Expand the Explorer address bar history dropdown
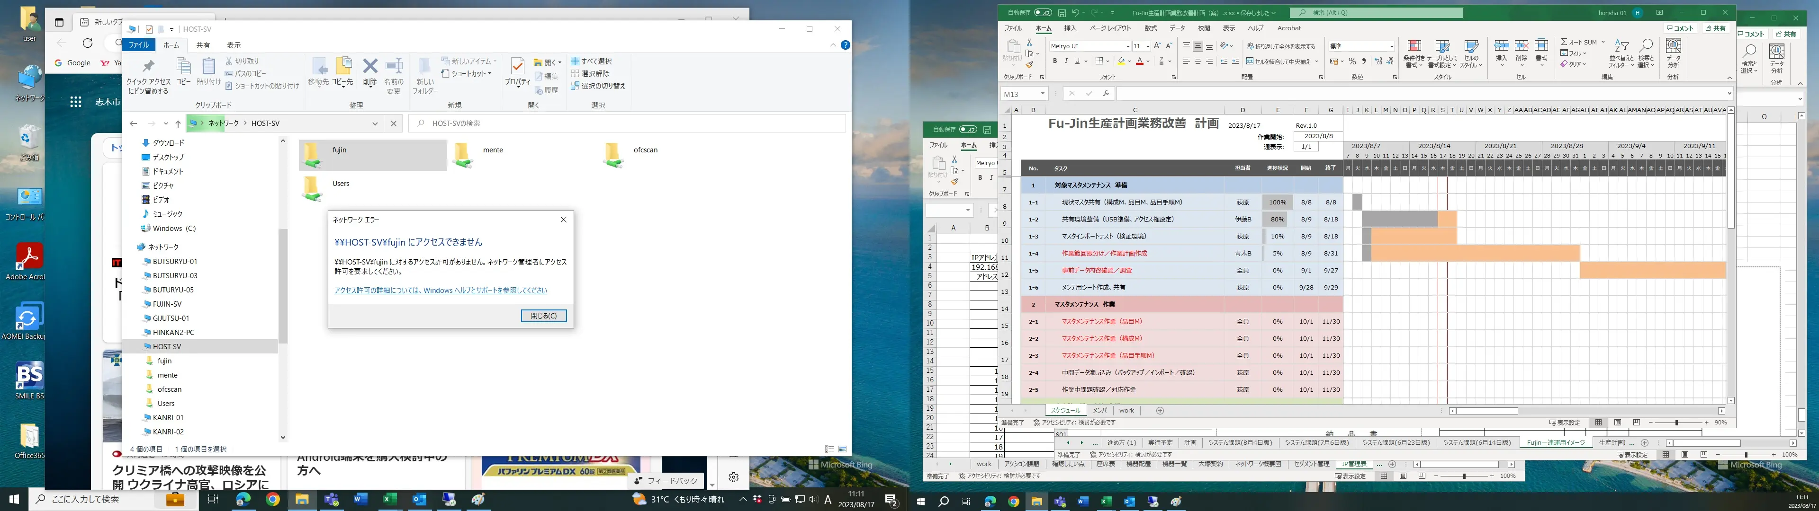 (375, 123)
